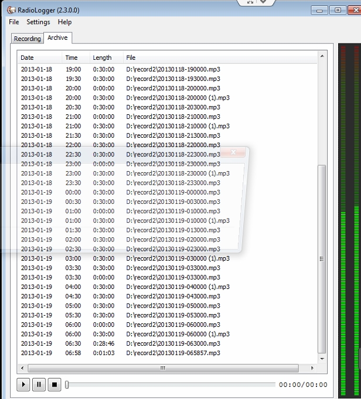Open the Help menu
This screenshot has height=399, width=361.
[64, 22]
